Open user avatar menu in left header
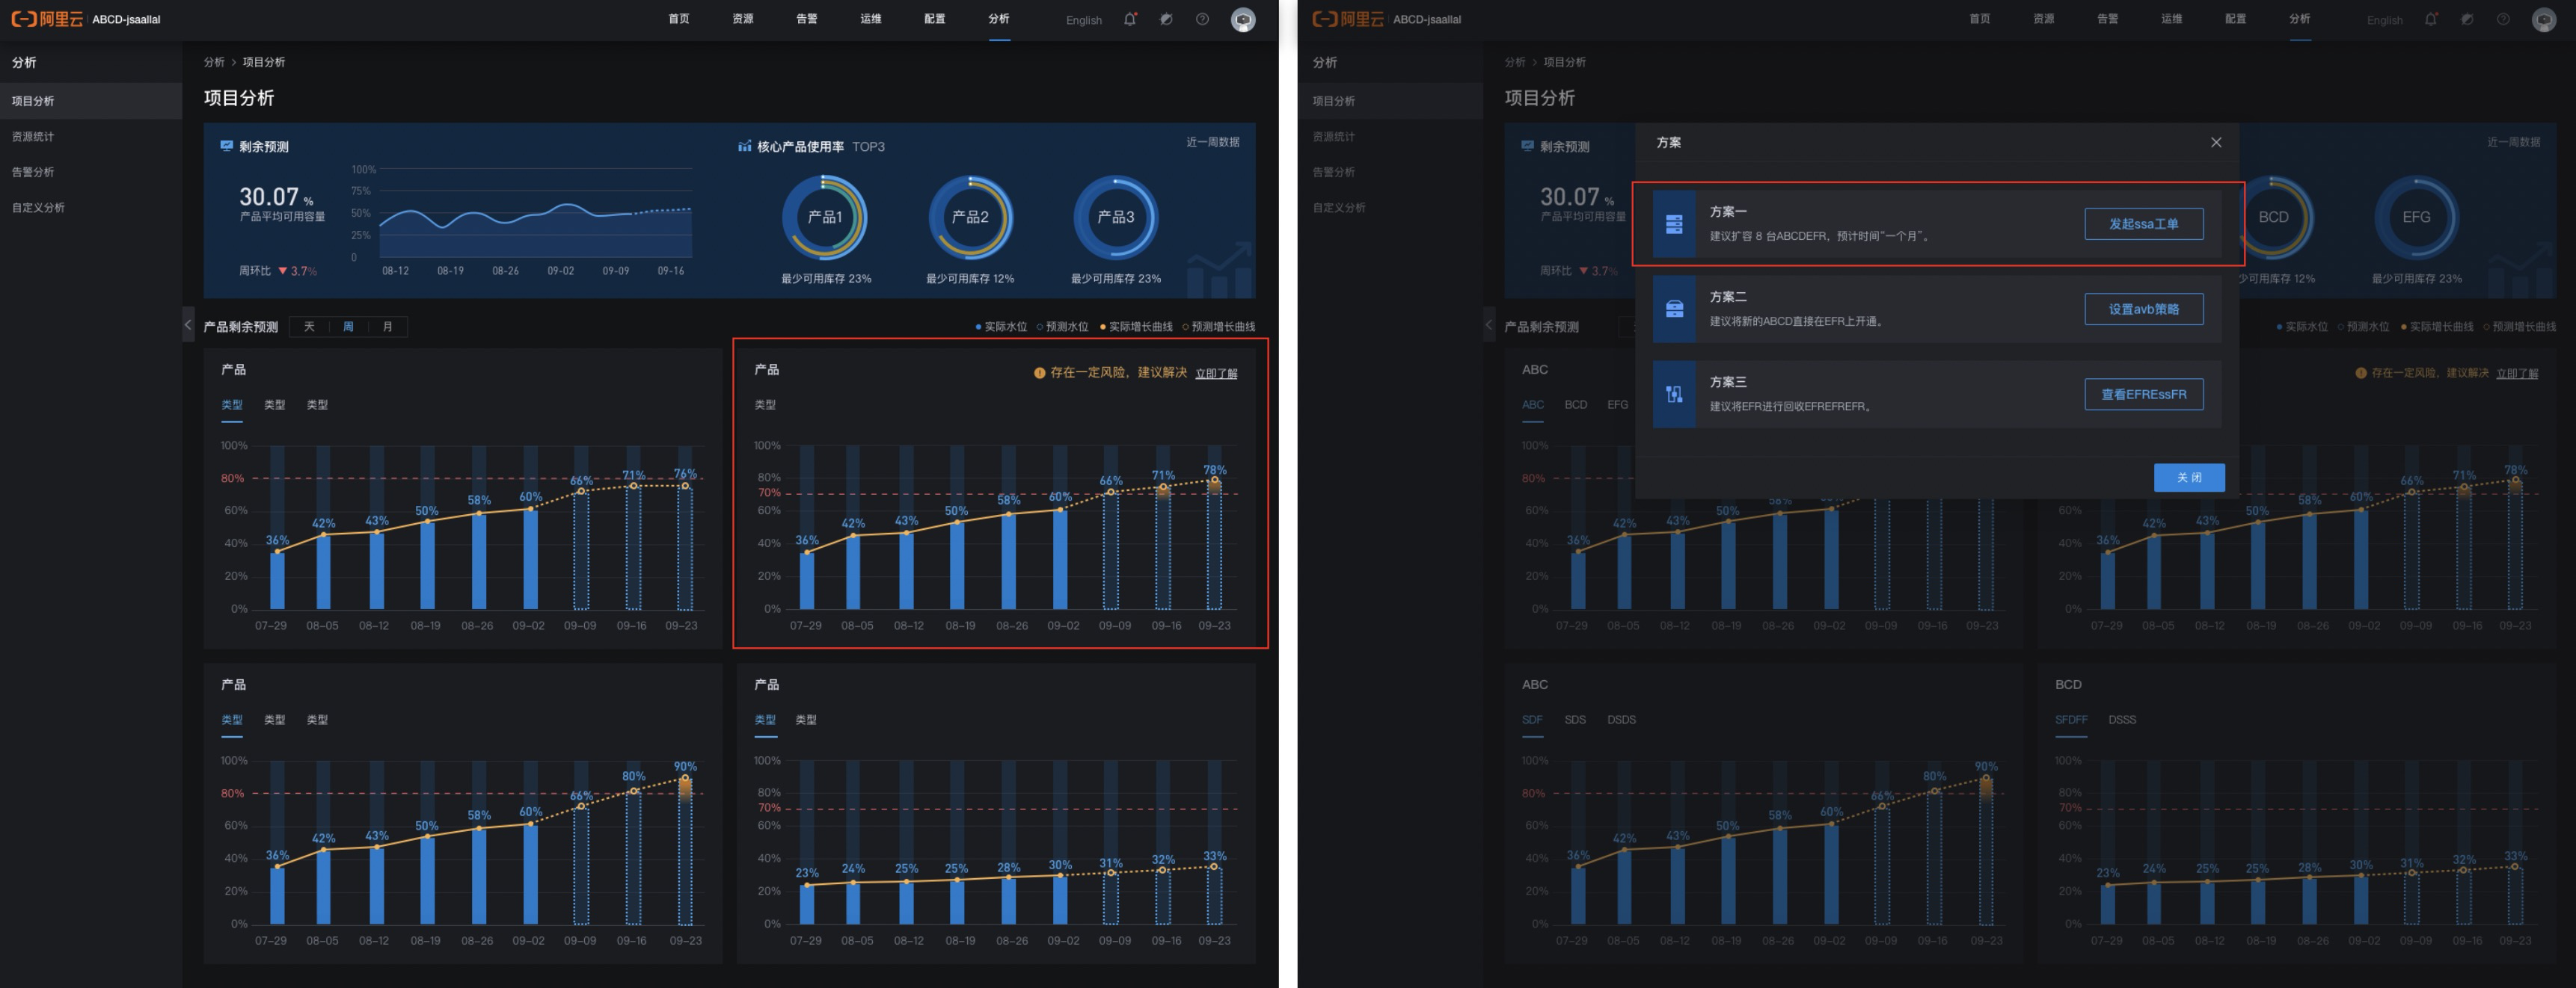This screenshot has width=2576, height=988. click(1243, 19)
